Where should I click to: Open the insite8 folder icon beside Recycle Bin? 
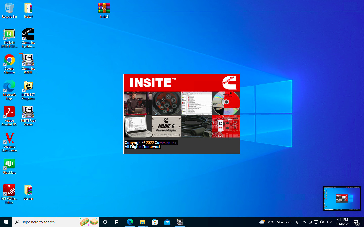28,10
